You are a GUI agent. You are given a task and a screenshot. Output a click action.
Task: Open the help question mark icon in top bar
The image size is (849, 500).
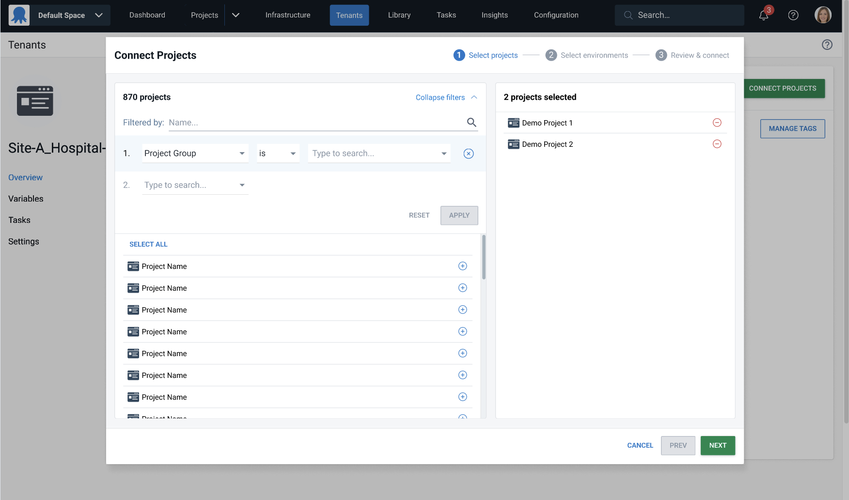tap(793, 15)
